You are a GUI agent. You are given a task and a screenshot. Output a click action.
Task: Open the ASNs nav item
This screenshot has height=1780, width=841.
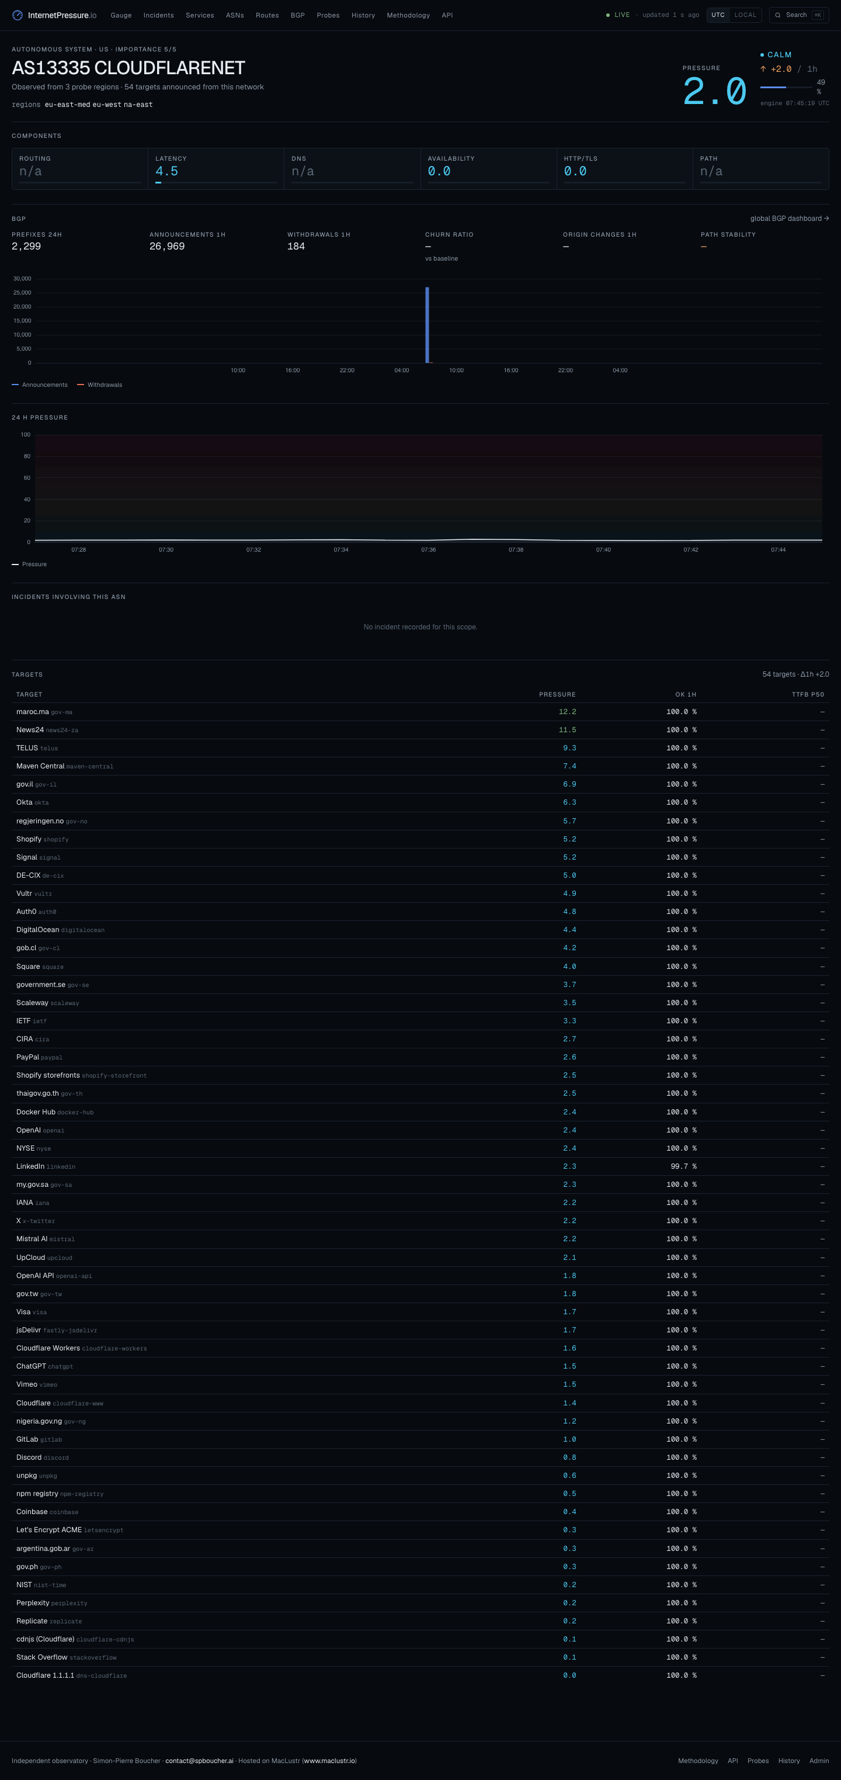click(x=235, y=15)
